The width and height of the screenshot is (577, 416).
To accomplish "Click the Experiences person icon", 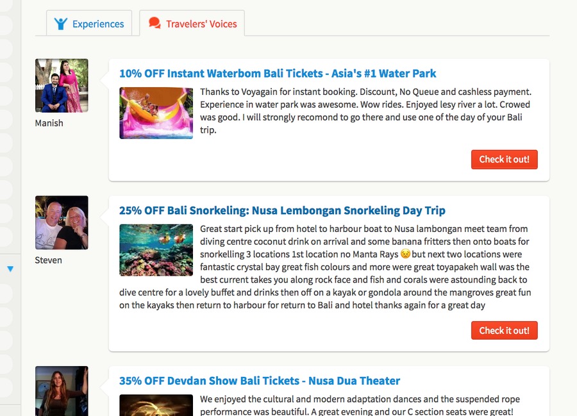I will pos(61,24).
